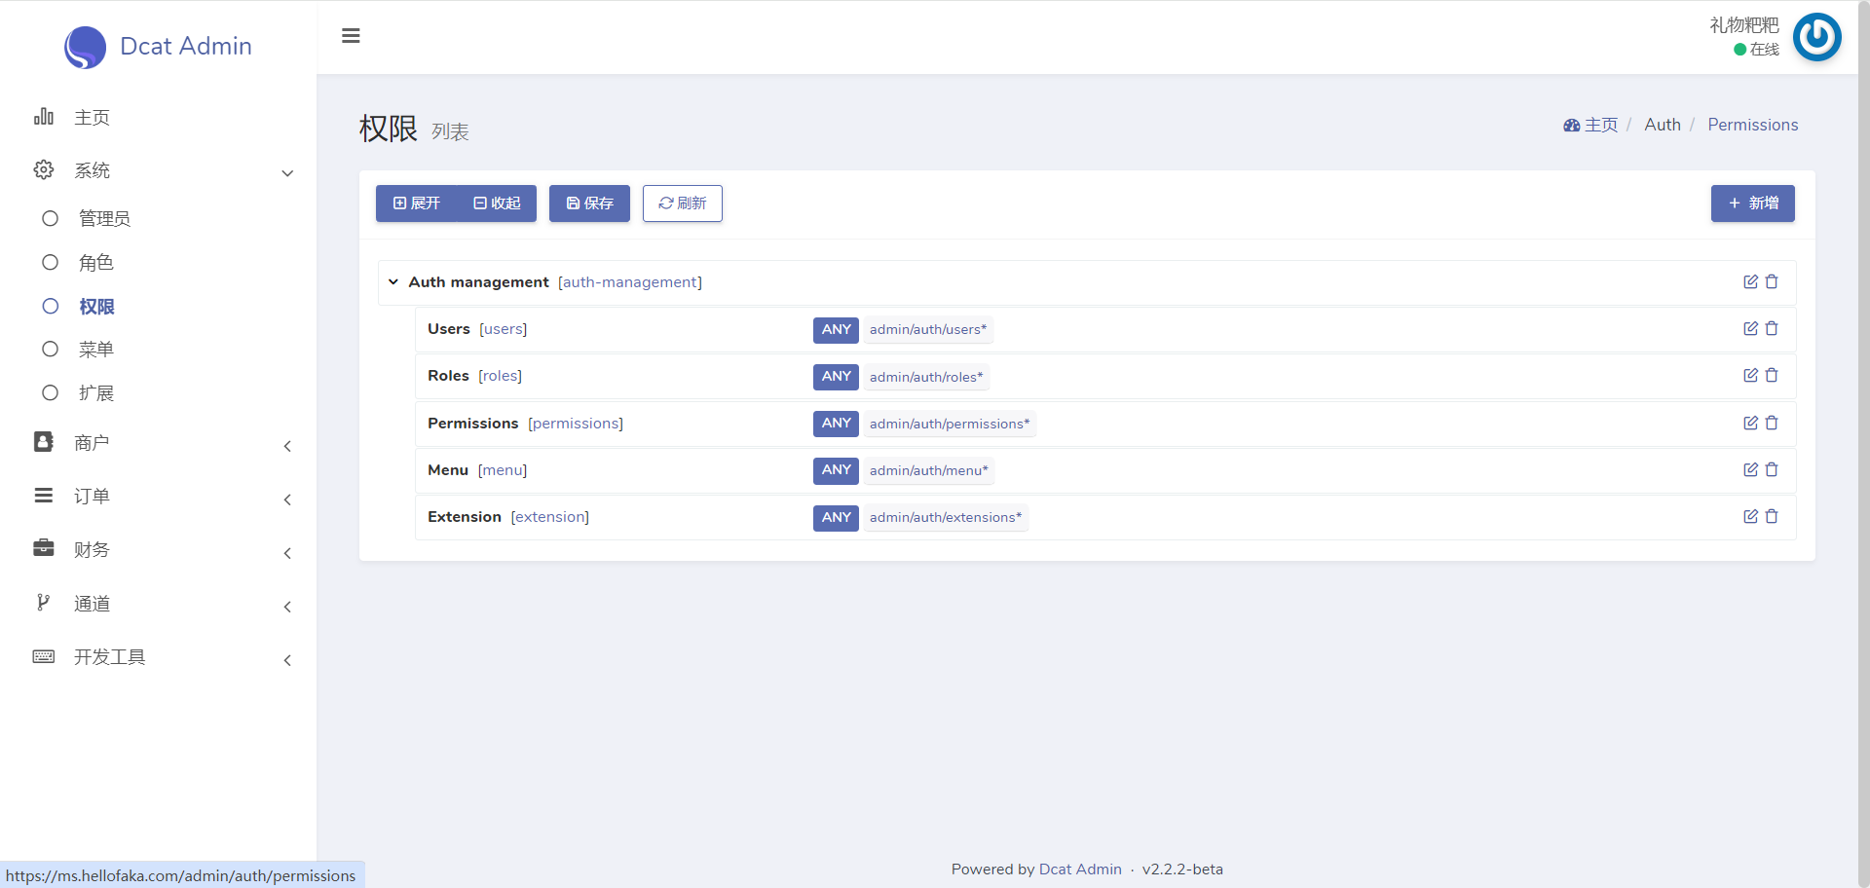This screenshot has height=888, width=1870.
Task: Click the bar chart icon beside 主页
Action: pyautogui.click(x=44, y=116)
